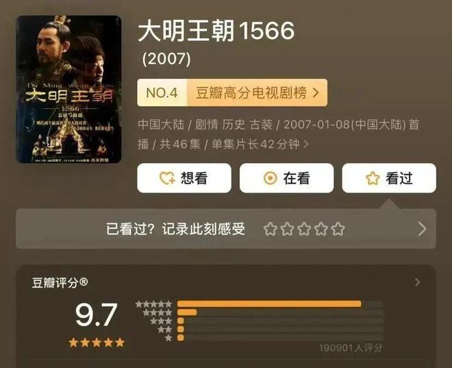
Task: Rate four stars in 记录此刻感受 row
Action: point(321,229)
